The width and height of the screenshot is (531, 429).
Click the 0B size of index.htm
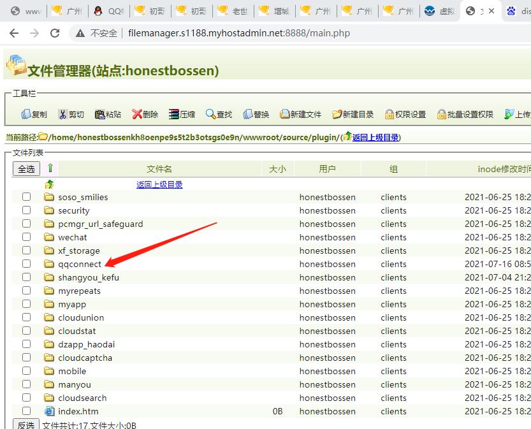[278, 411]
